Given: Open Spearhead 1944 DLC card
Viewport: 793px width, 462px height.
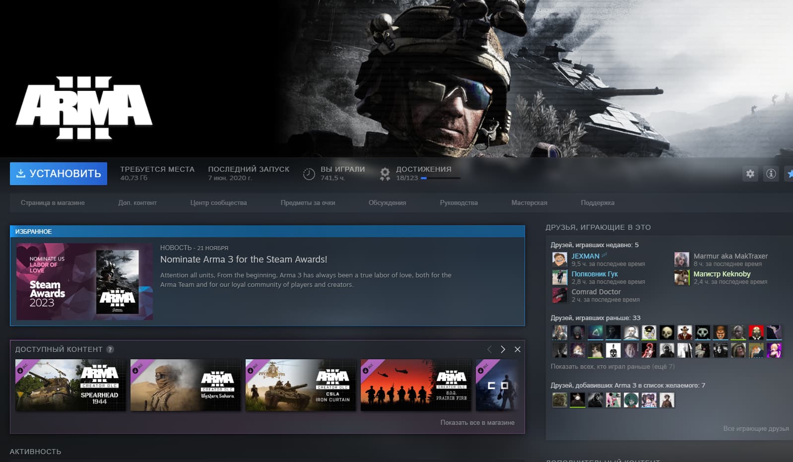Looking at the screenshot, I should 70,385.
